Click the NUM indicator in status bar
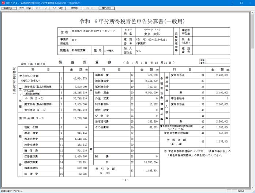 pos(240,191)
